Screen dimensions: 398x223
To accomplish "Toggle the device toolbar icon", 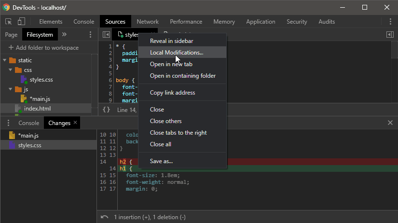I will coord(21,22).
